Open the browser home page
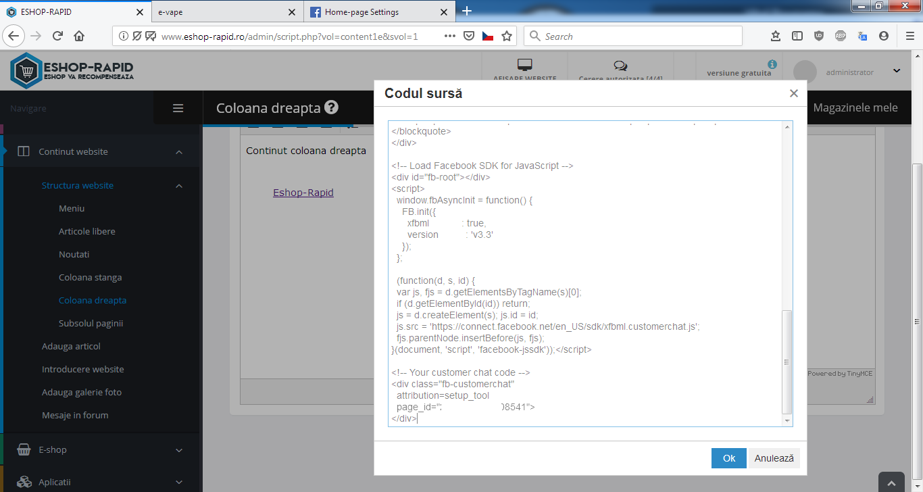This screenshot has height=492, width=923. [79, 36]
